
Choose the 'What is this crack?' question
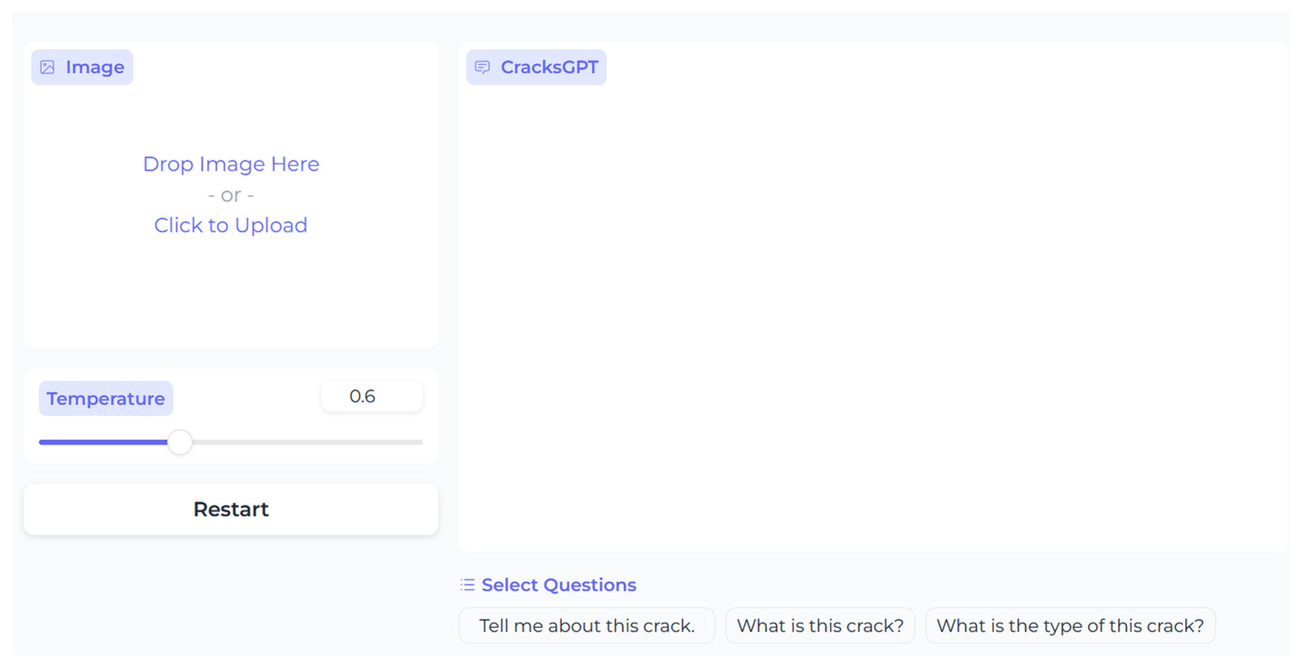click(x=820, y=626)
